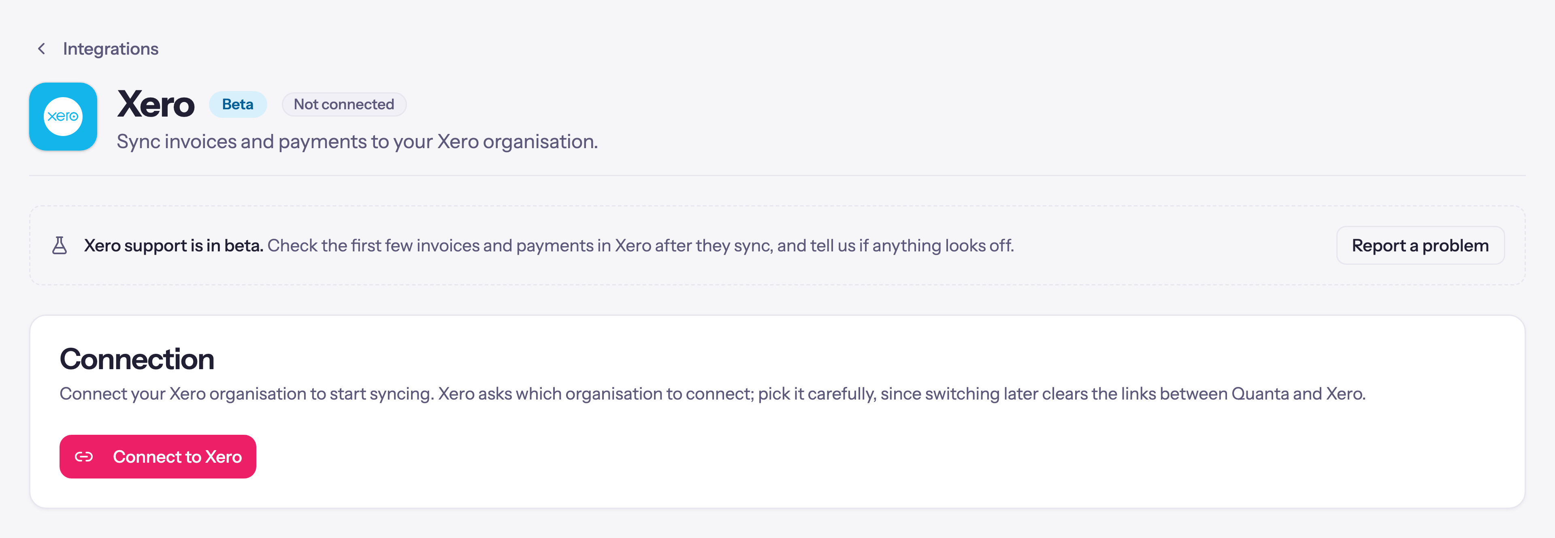The image size is (1555, 538).
Task: Click the flask beaker icon in the beta banner
Action: point(59,245)
